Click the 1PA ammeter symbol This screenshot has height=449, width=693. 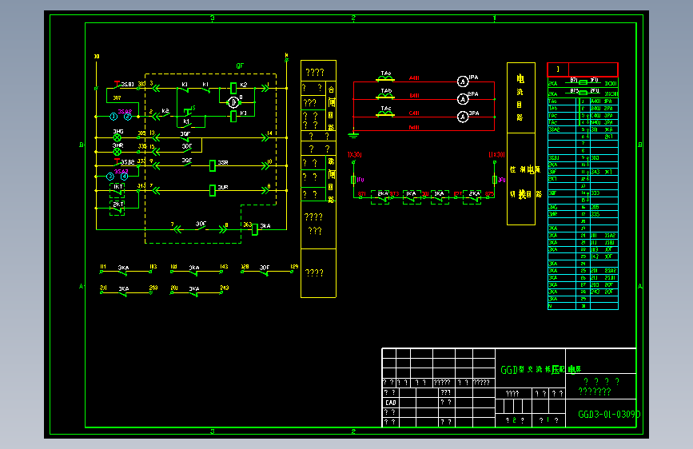462,81
